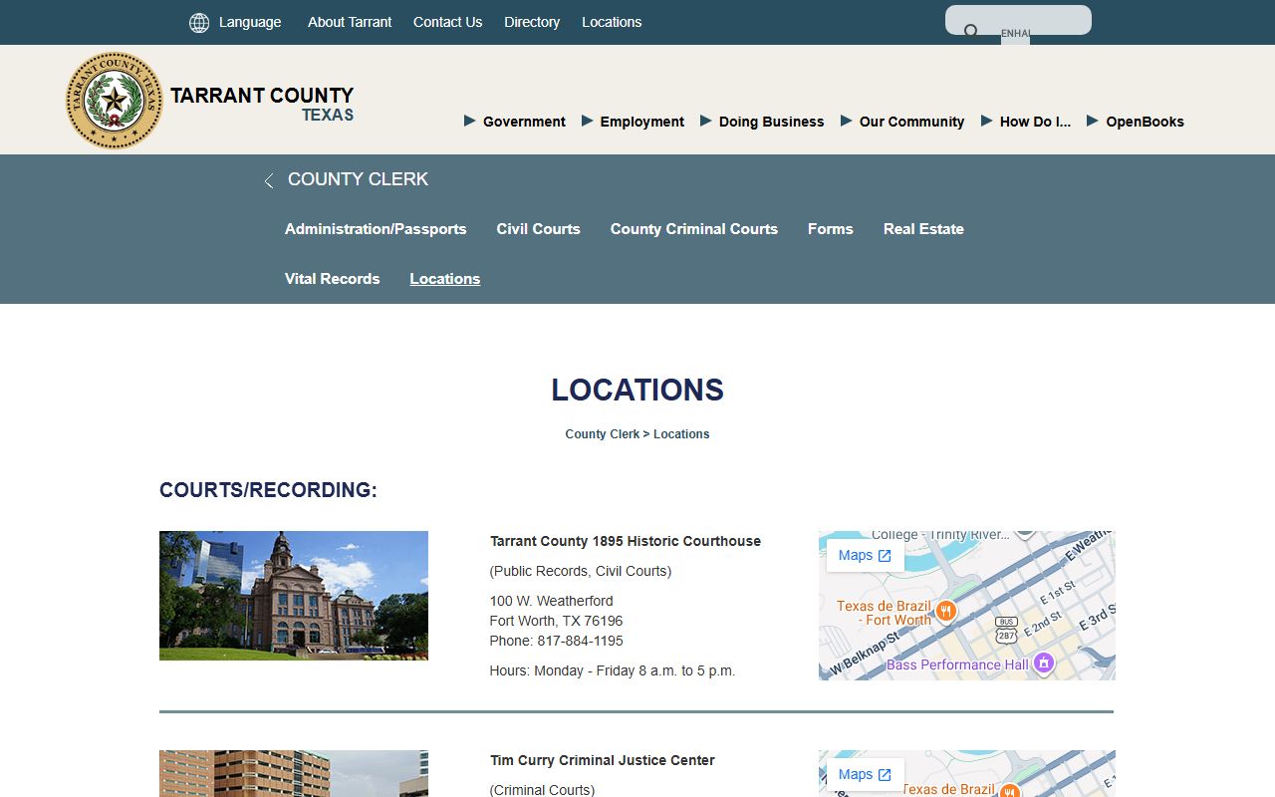Screen dimensions: 1275x797
Task: Open Maps link on the Tim Curry map
Action: point(865,774)
